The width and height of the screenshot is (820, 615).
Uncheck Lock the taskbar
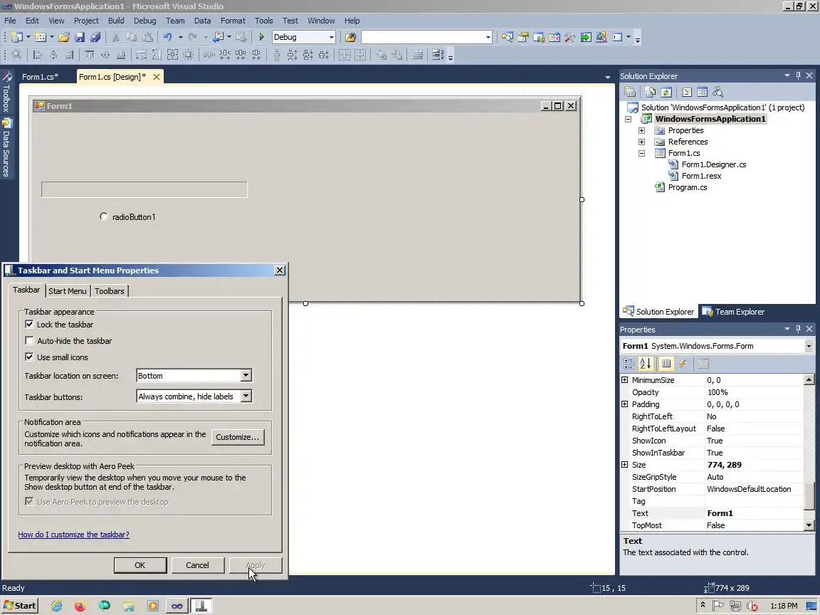point(29,325)
